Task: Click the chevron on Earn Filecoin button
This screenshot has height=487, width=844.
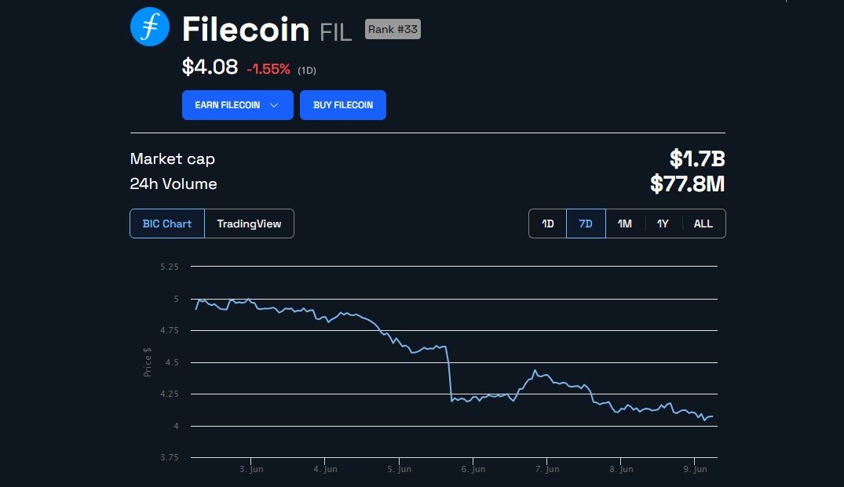Action: pyautogui.click(x=274, y=105)
